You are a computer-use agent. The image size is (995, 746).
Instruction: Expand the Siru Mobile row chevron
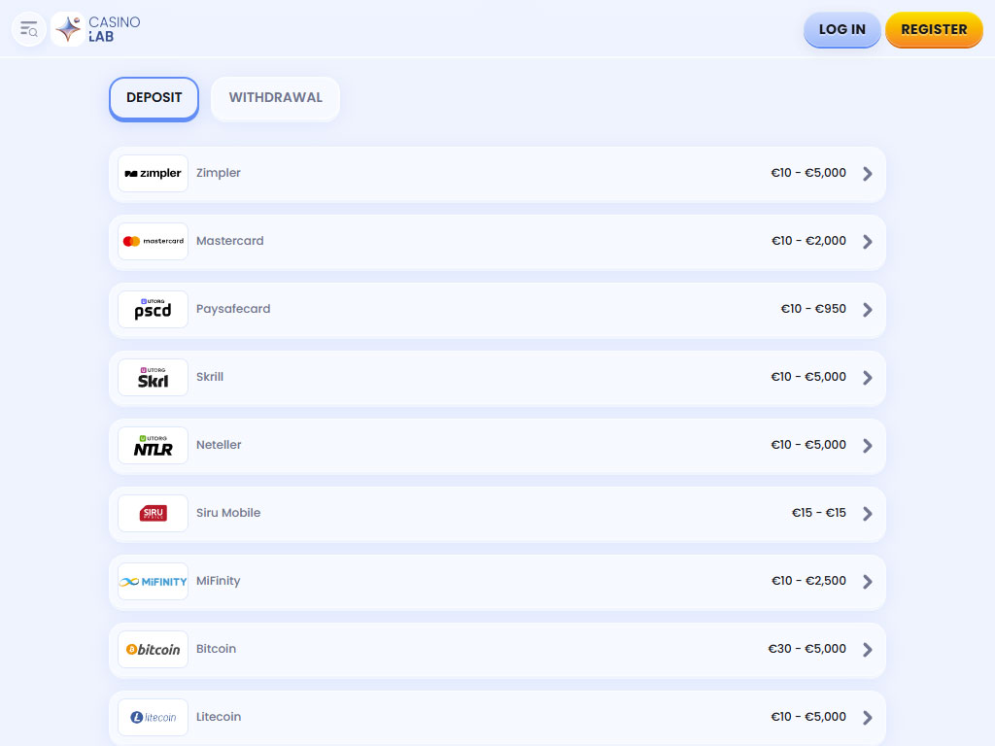point(868,514)
